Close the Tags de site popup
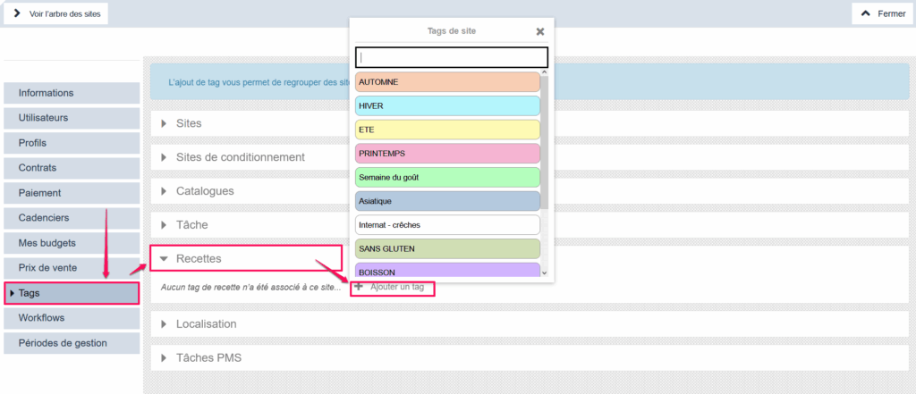The height and width of the screenshot is (394, 916). point(539,31)
